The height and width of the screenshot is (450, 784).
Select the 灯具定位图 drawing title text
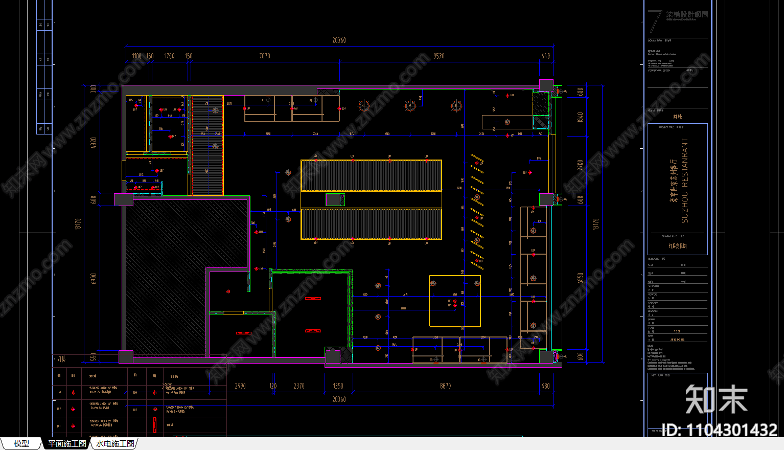click(x=678, y=246)
